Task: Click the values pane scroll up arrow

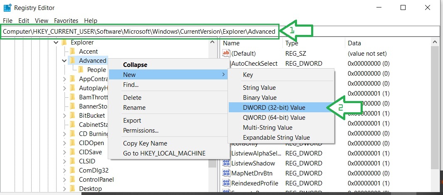Action: tap(435, 42)
